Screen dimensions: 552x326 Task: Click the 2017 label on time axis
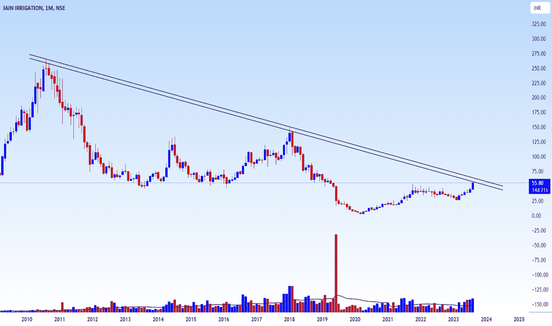[256, 319]
